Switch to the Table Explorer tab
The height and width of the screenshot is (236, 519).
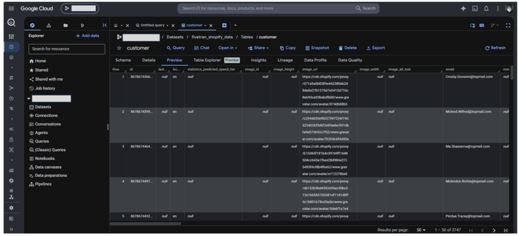[x=207, y=60]
